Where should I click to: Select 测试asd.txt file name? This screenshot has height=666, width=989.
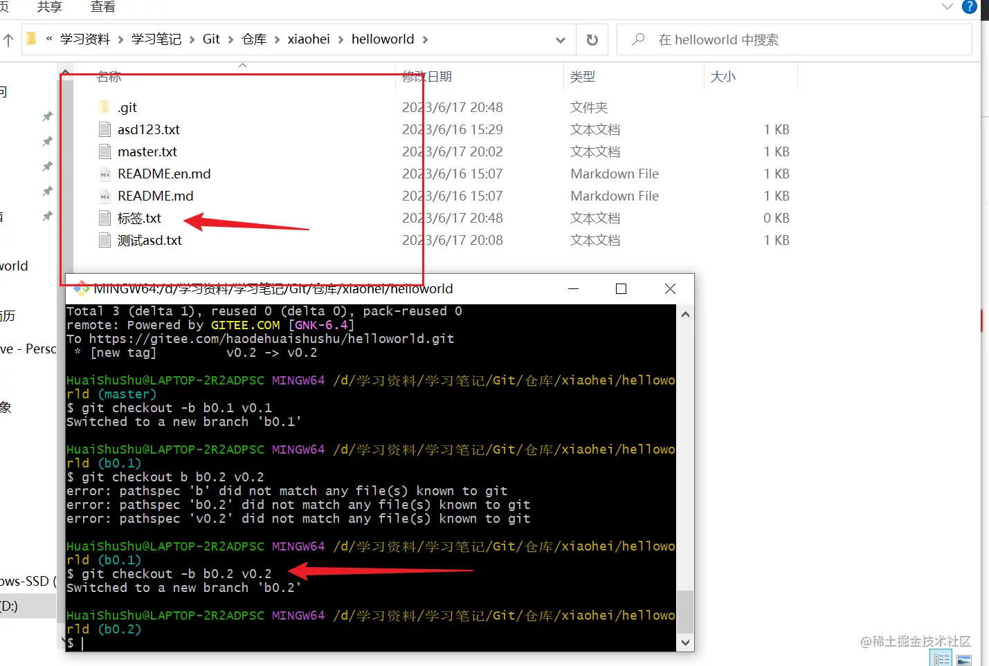pyautogui.click(x=149, y=240)
